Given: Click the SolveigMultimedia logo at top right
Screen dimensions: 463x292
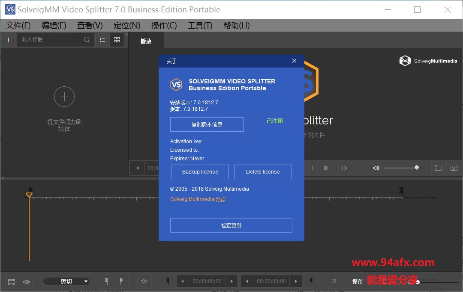Looking at the screenshot, I should (x=428, y=61).
